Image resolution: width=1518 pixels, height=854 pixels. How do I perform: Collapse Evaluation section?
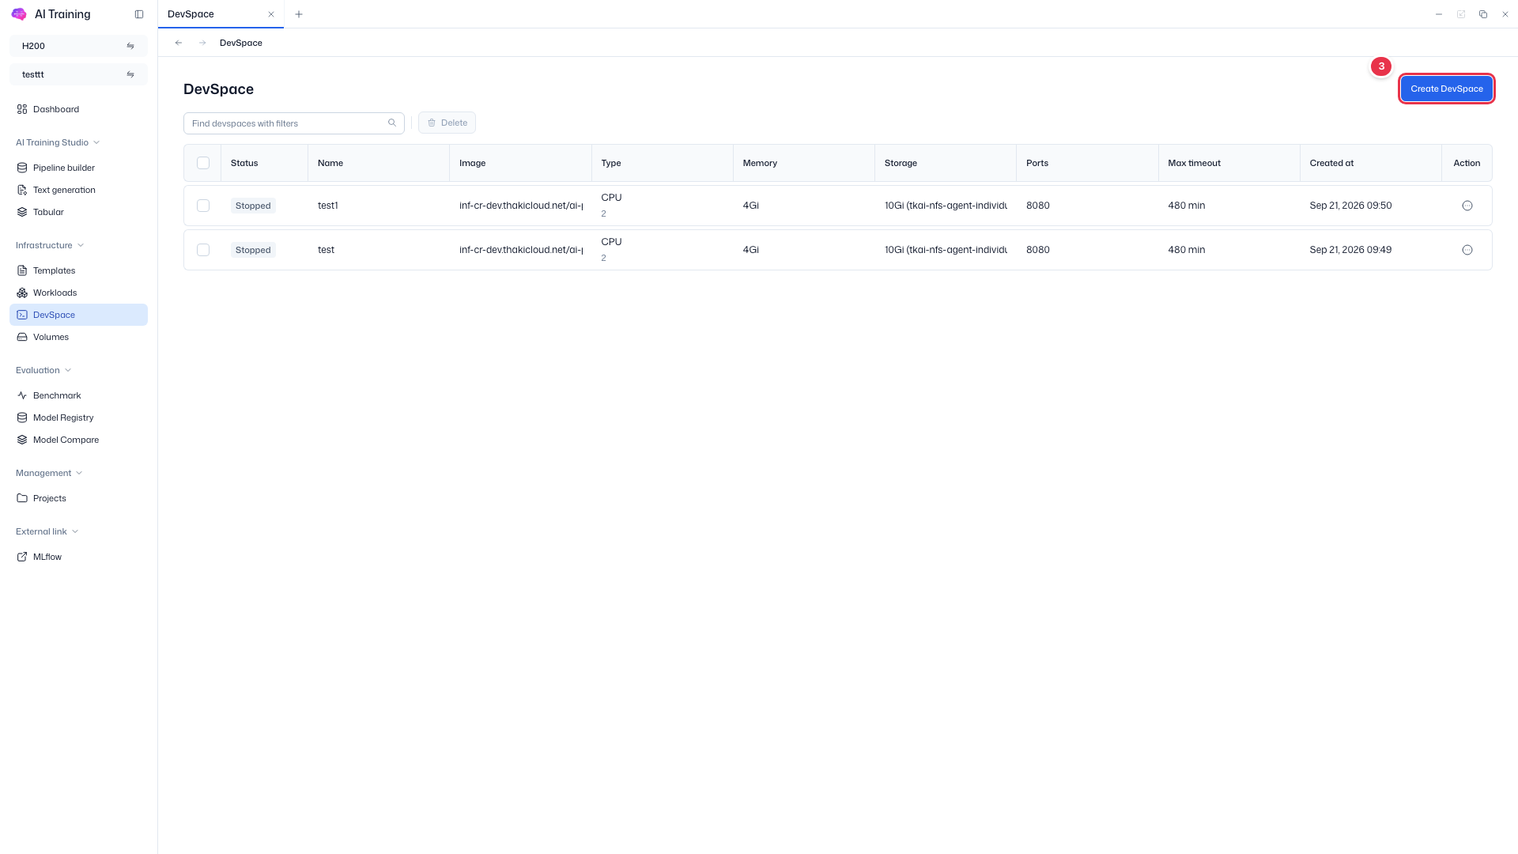(x=43, y=370)
